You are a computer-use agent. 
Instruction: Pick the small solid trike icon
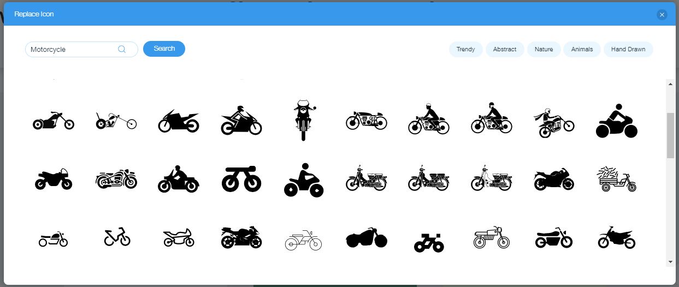(429, 242)
